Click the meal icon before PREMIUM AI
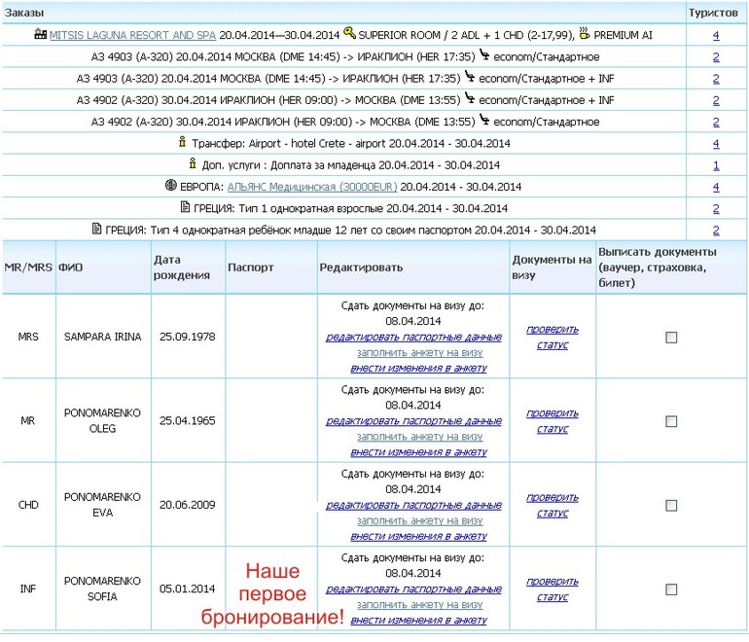The width and height of the screenshot is (749, 642). click(584, 33)
